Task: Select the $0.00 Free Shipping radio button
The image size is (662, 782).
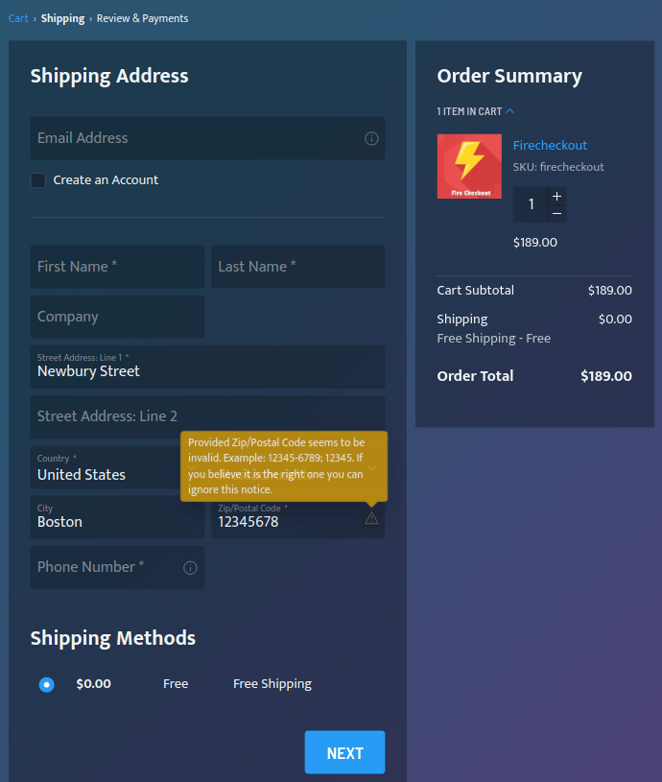Action: pos(46,684)
